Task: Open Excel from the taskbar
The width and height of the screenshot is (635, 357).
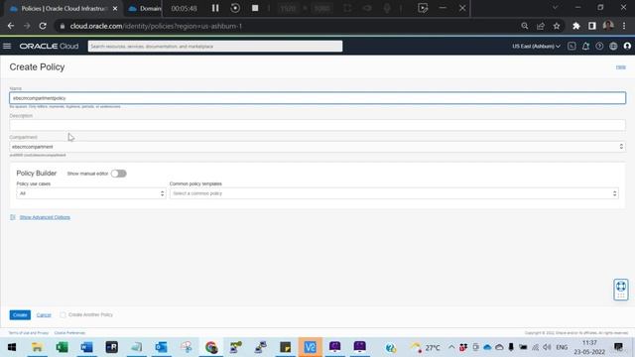Action: (x=62, y=347)
